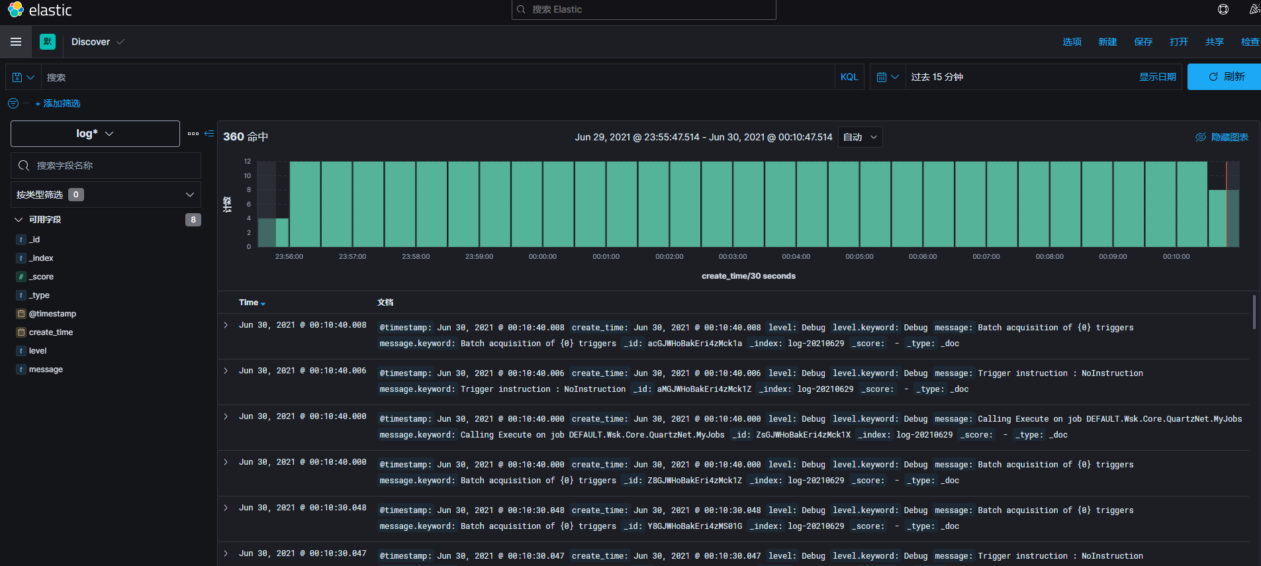Click the filter options circle icon
Viewport: 1261px width, 566px height.
tap(13, 103)
